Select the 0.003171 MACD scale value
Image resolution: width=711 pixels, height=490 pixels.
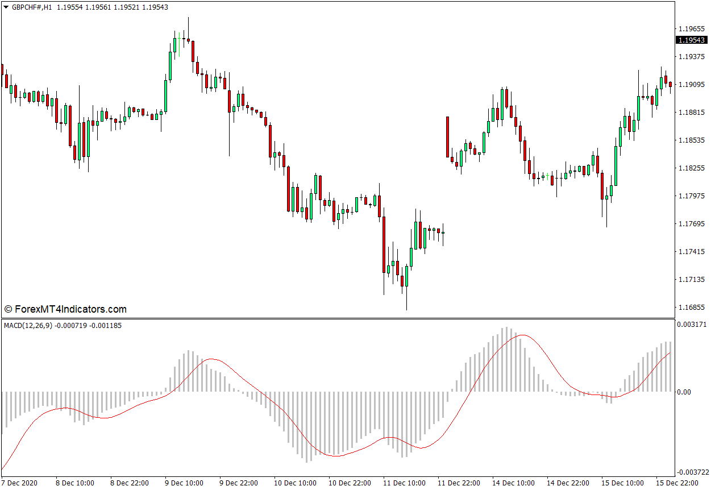point(691,325)
